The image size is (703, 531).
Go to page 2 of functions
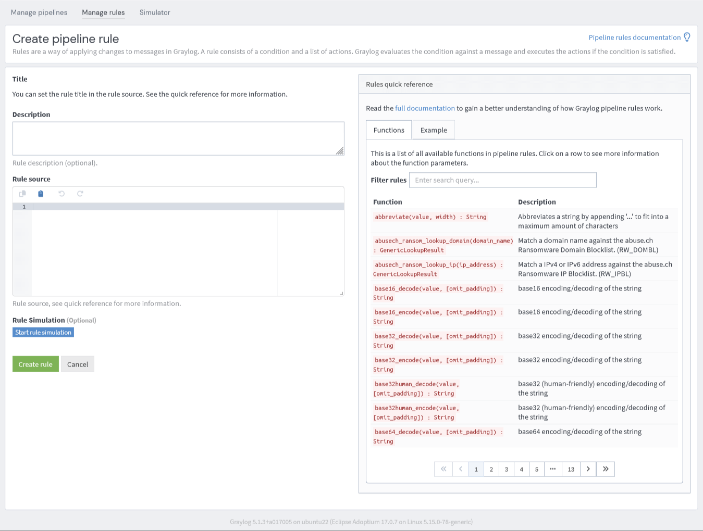click(491, 469)
